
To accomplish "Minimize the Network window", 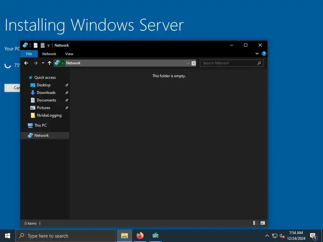I will coord(232,45).
